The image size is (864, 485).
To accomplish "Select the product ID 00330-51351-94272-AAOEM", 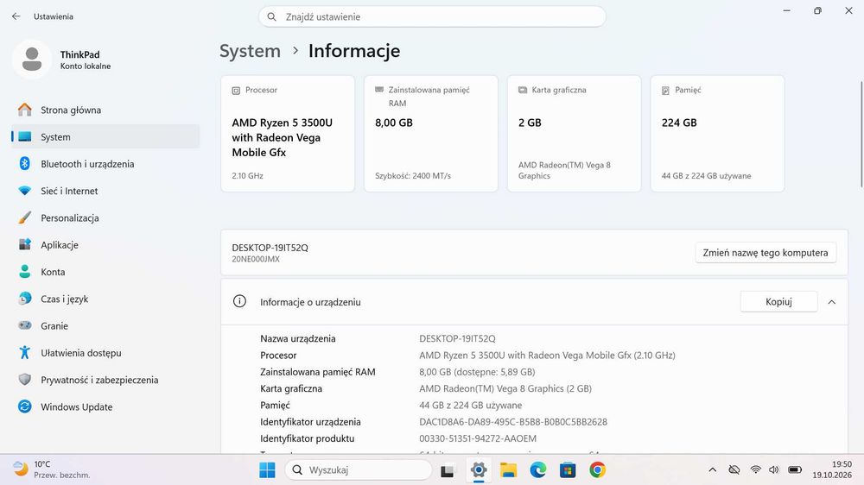I will click(478, 438).
